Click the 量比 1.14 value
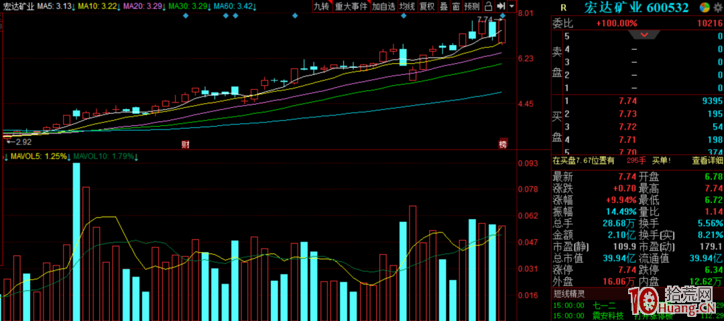 coord(713,212)
